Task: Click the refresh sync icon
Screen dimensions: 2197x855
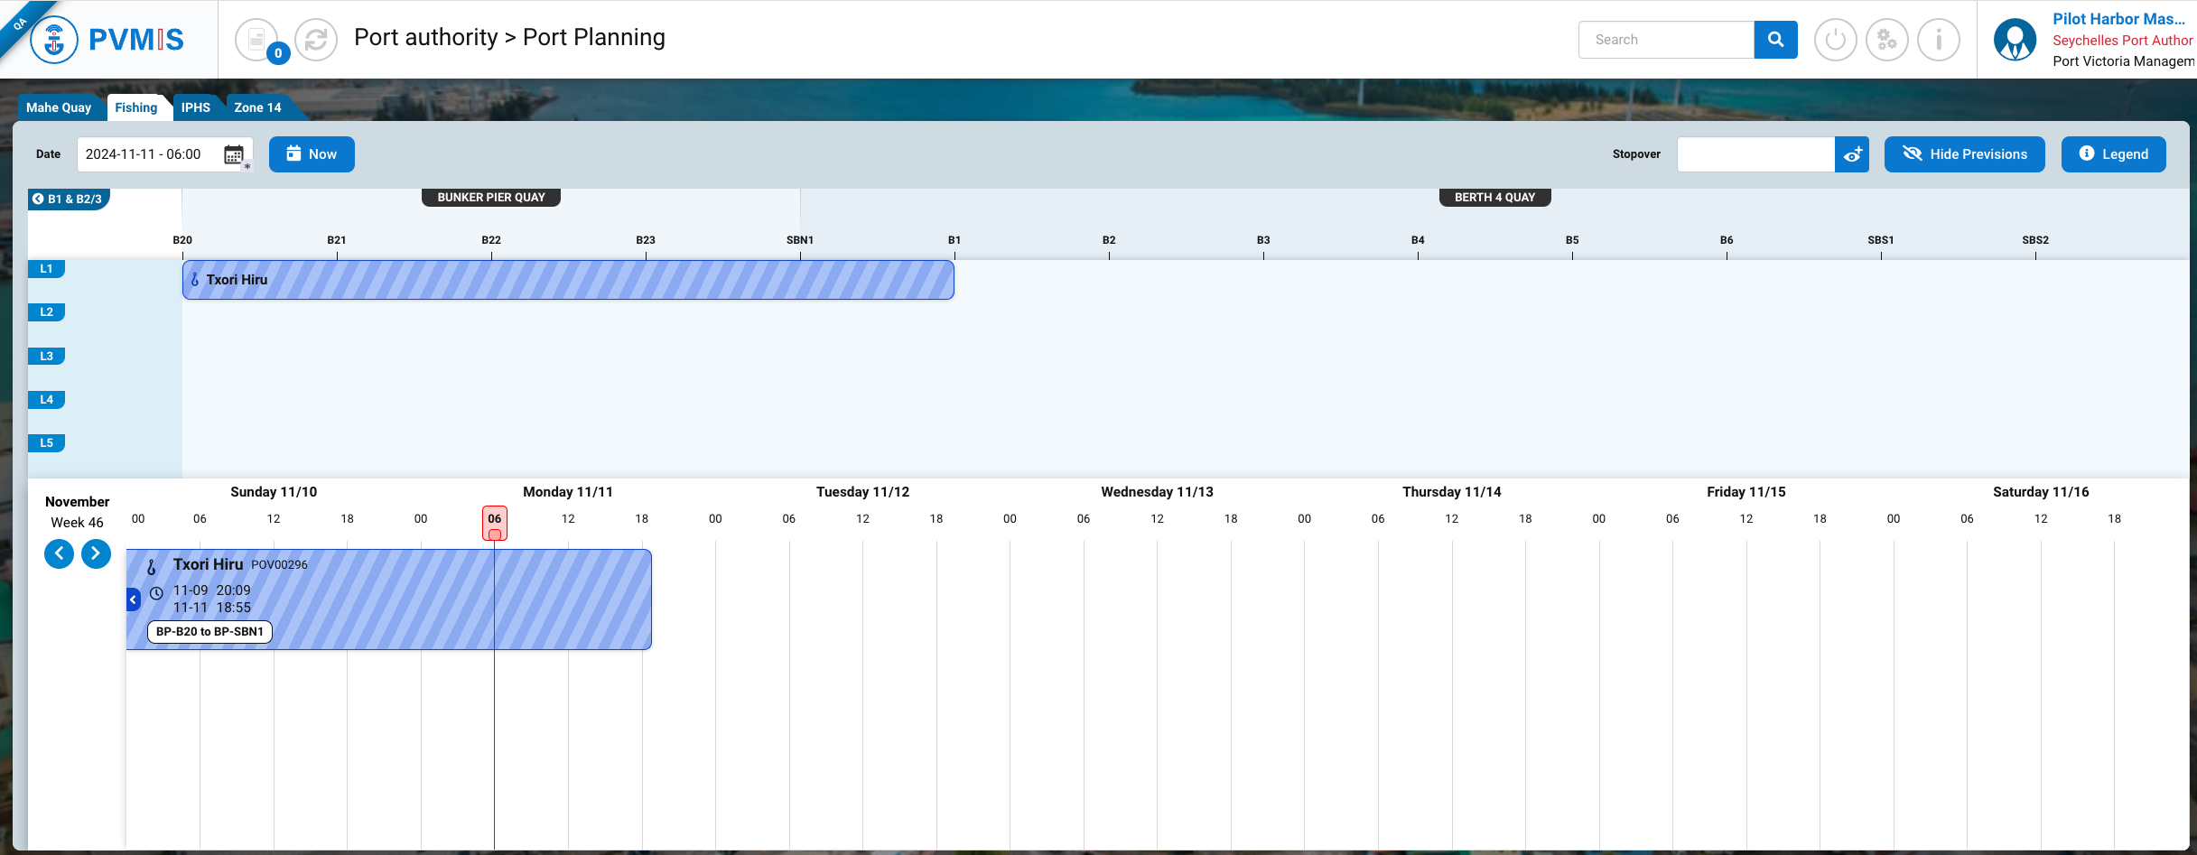Action: click(316, 40)
